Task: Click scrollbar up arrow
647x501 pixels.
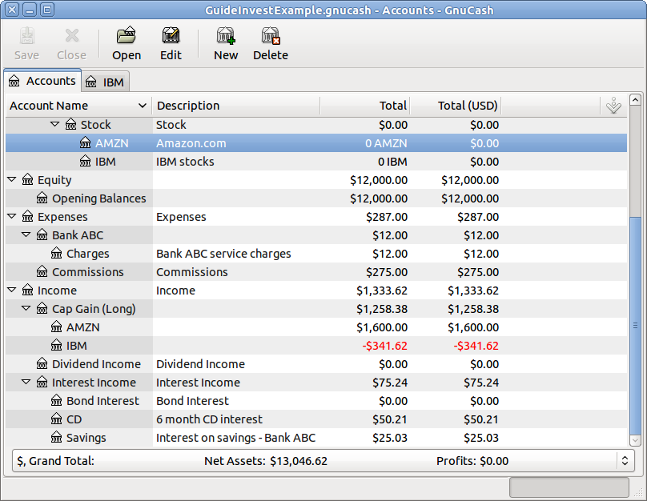Action: point(636,99)
